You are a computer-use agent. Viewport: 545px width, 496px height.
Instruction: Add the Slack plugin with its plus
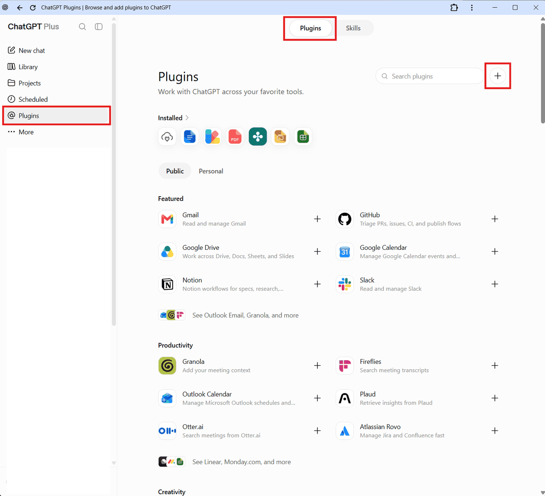pos(495,284)
